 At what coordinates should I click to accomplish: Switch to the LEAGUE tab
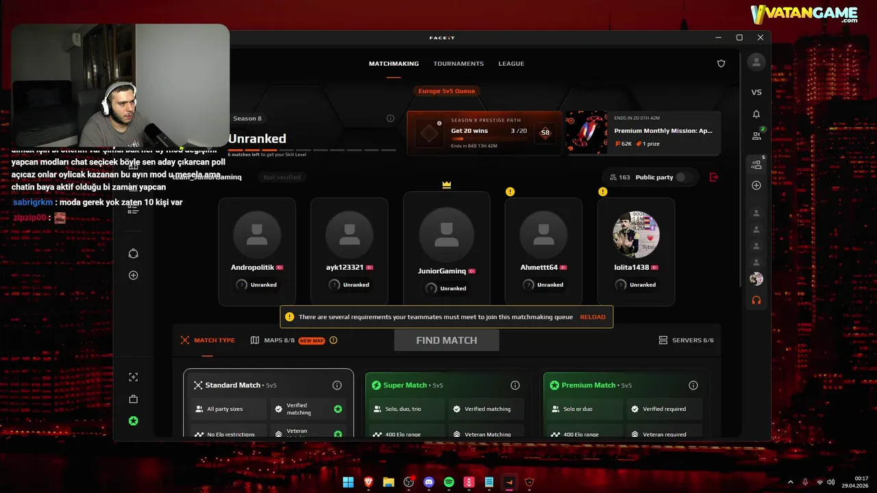(x=511, y=64)
